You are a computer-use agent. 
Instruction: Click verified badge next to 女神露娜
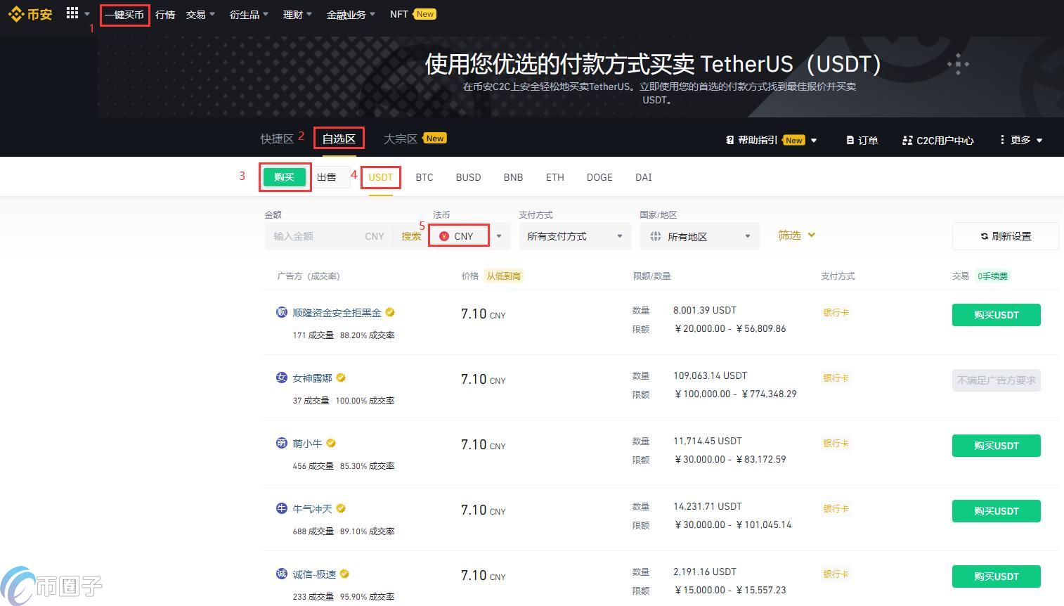[x=341, y=378]
